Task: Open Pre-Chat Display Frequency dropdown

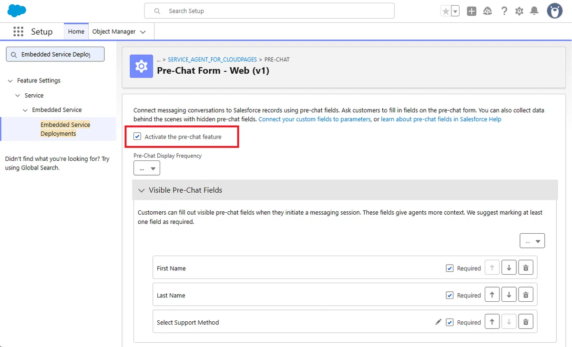Action: point(147,169)
